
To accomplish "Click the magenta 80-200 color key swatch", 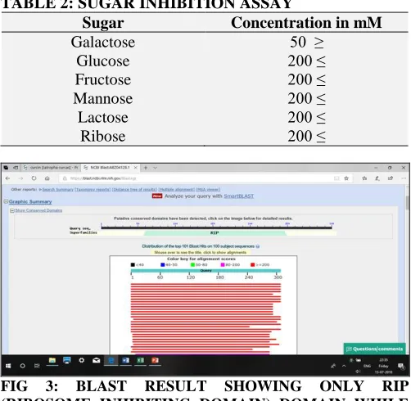I will click(x=223, y=265).
